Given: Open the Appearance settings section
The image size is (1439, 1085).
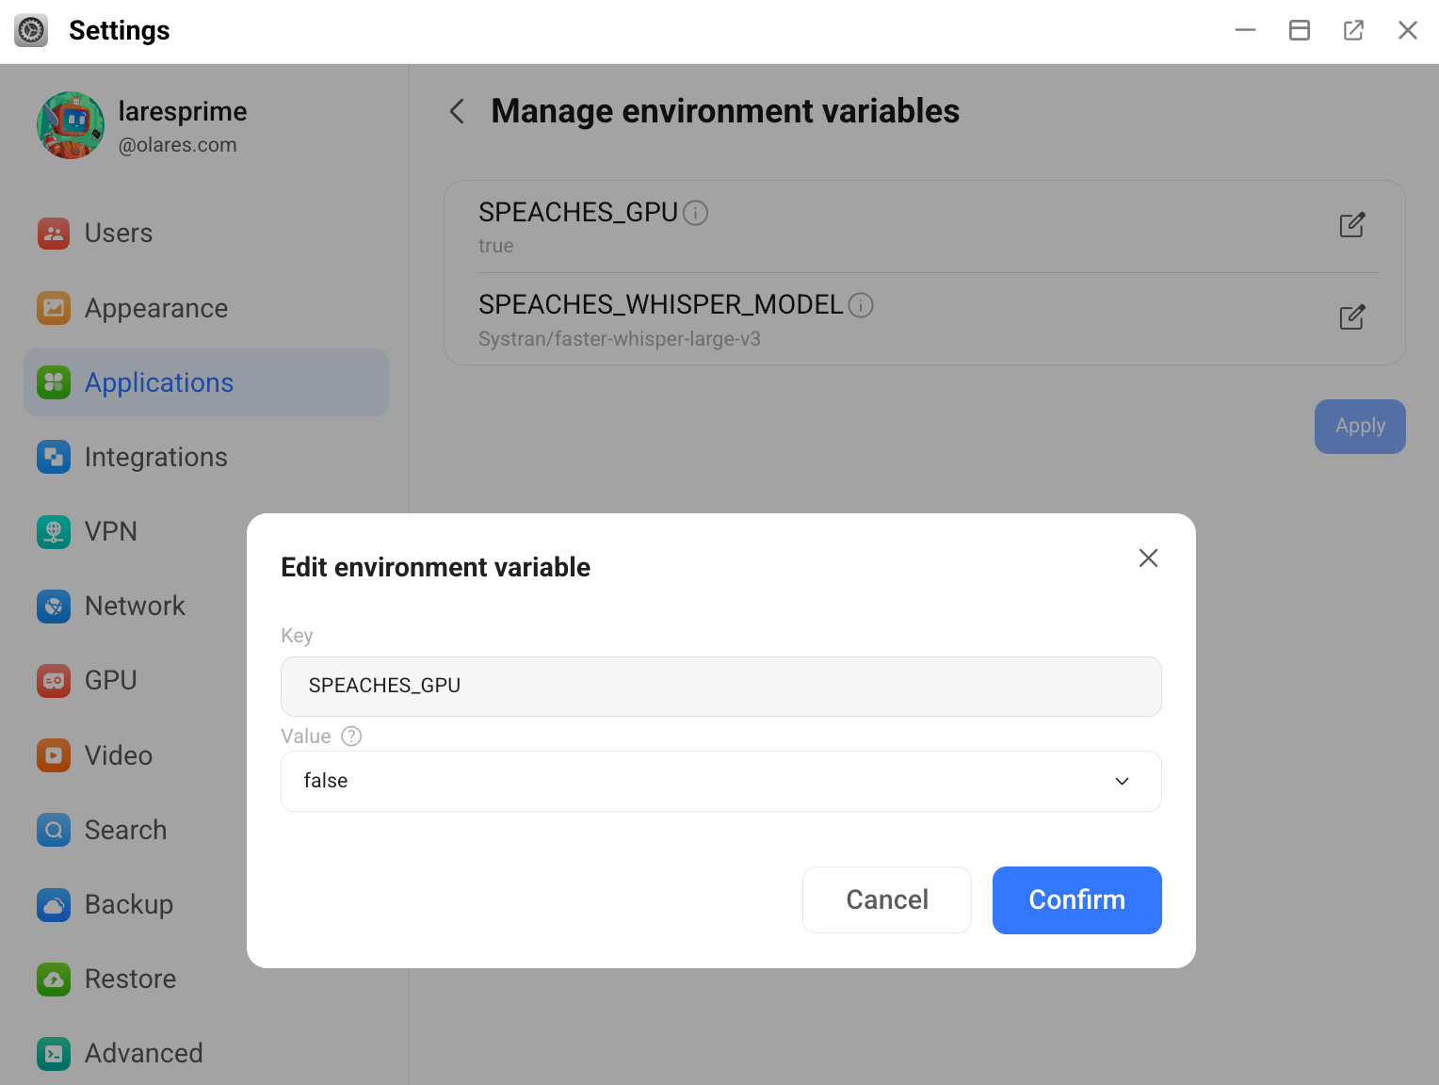Looking at the screenshot, I should point(156,308).
